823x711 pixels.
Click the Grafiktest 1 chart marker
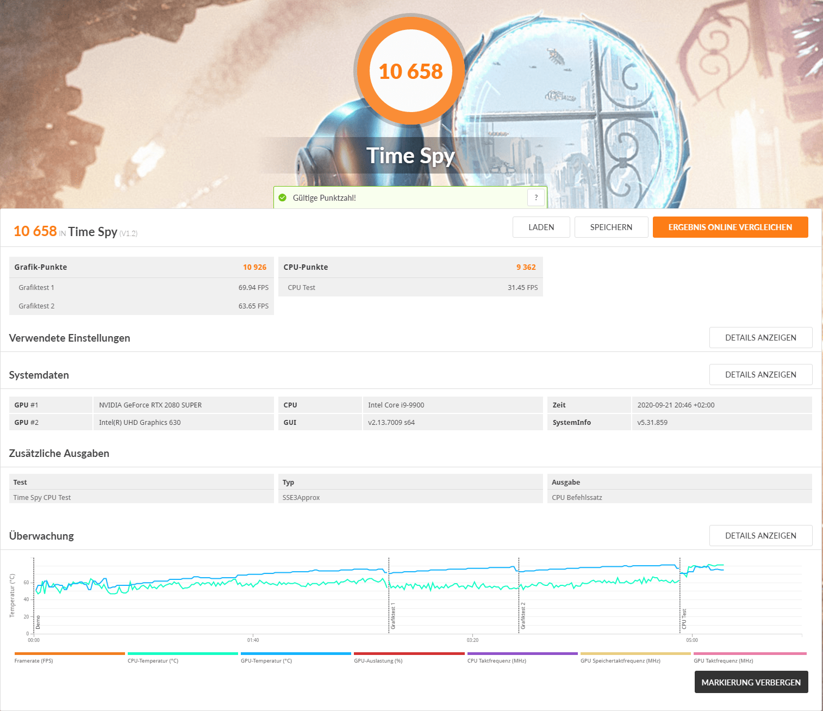pyautogui.click(x=393, y=616)
